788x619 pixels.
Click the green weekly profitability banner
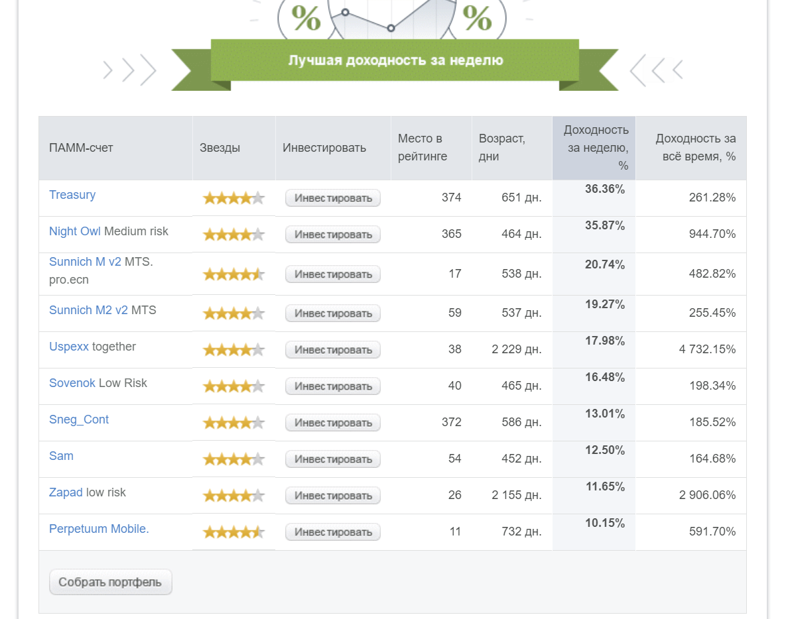point(395,60)
